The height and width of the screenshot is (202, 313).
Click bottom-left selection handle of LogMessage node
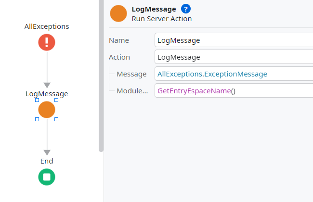37,119
